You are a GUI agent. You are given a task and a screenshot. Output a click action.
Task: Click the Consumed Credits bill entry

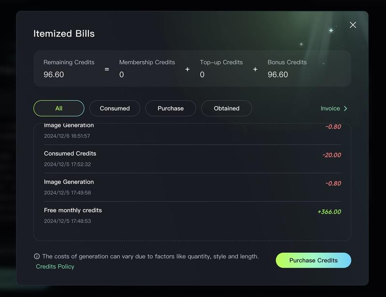70,154
